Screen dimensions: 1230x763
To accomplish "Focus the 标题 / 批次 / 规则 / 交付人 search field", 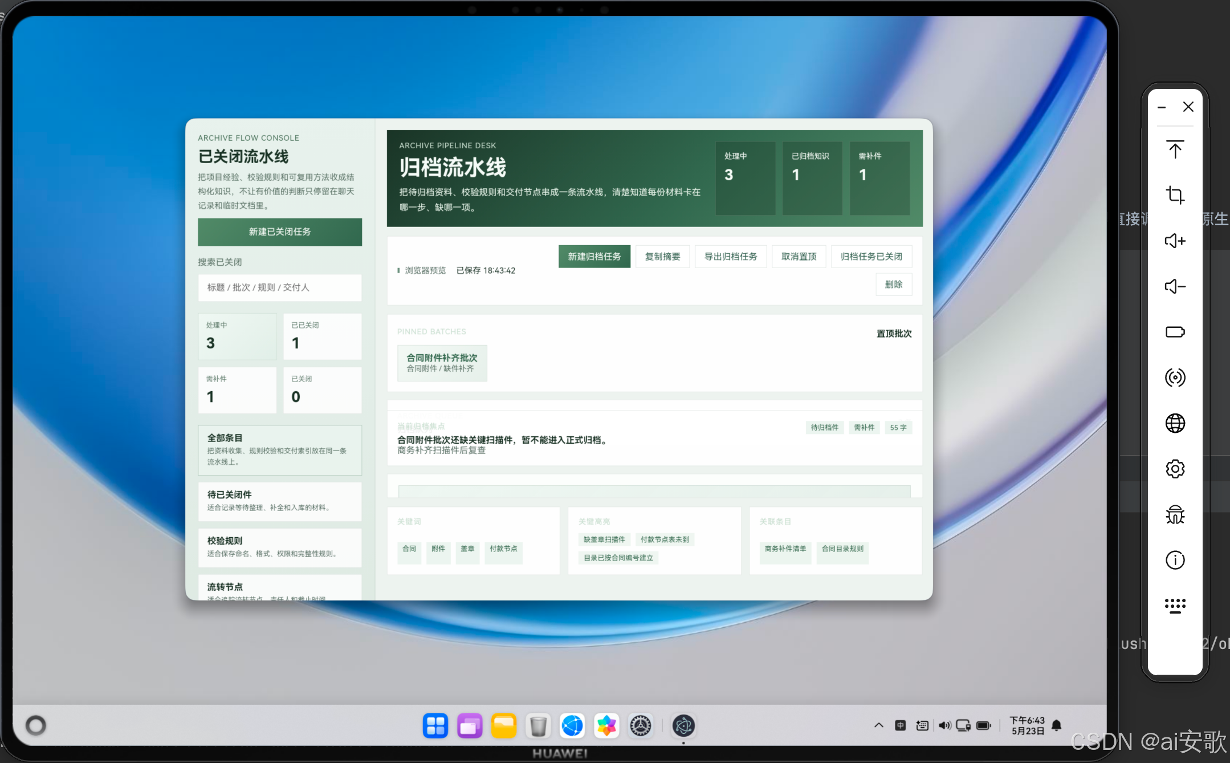I will click(x=279, y=287).
